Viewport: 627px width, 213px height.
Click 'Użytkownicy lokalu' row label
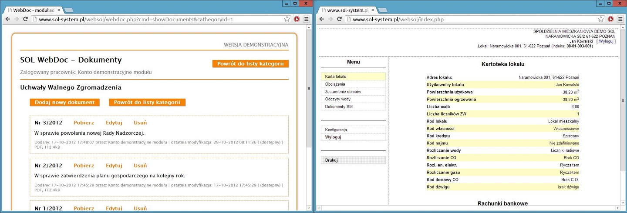(445, 84)
